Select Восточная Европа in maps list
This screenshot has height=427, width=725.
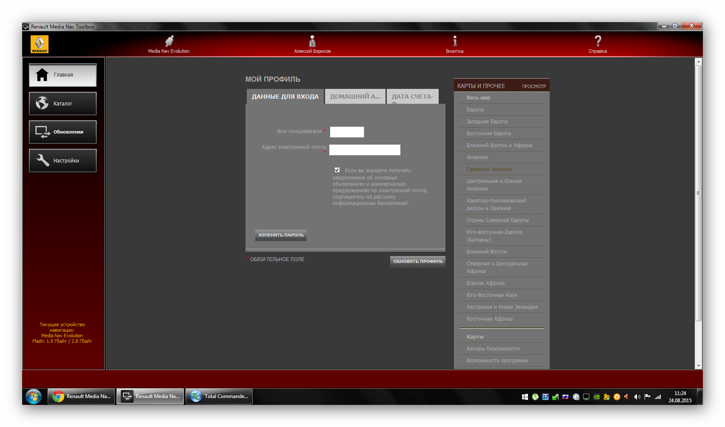[488, 134]
